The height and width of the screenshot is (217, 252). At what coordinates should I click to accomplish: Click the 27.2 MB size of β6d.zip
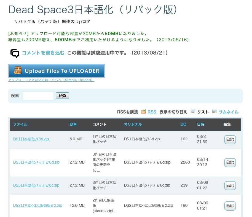77,162
